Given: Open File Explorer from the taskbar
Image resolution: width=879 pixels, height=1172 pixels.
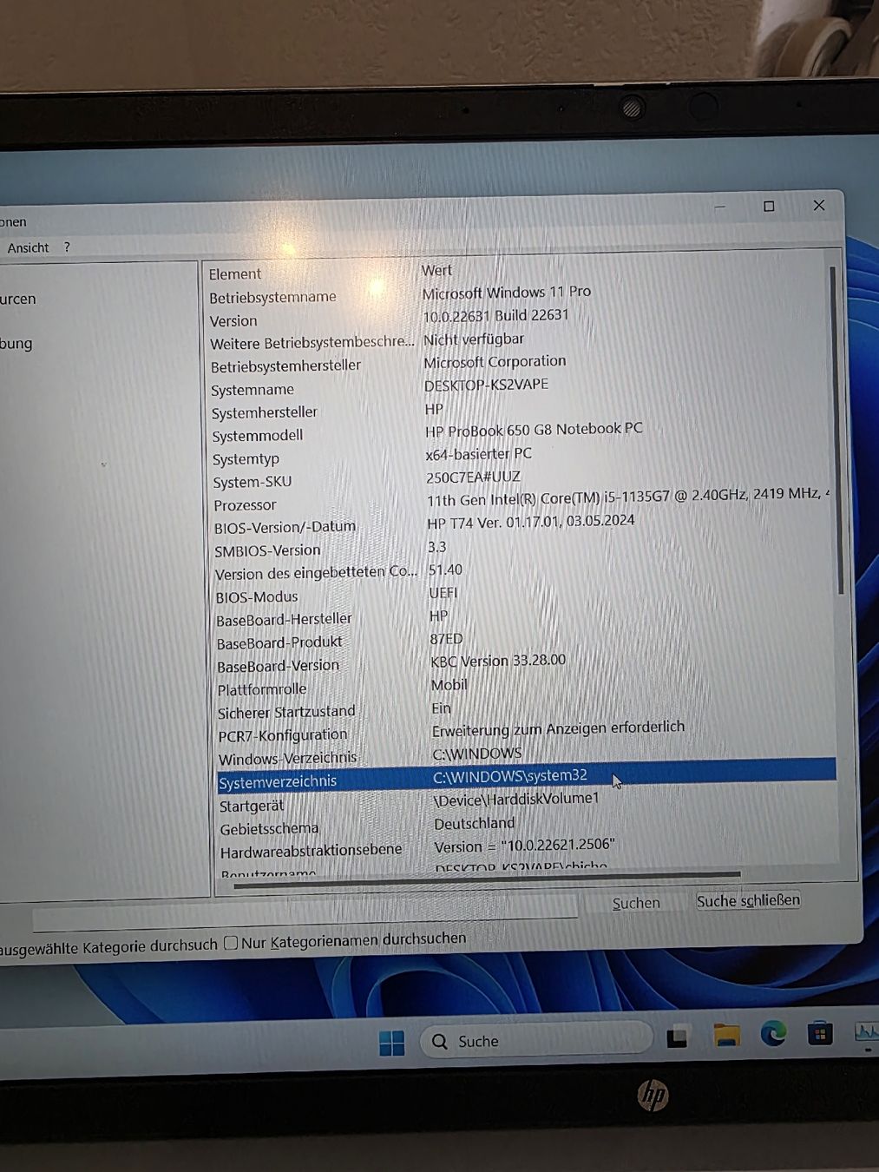Looking at the screenshot, I should click(726, 1035).
